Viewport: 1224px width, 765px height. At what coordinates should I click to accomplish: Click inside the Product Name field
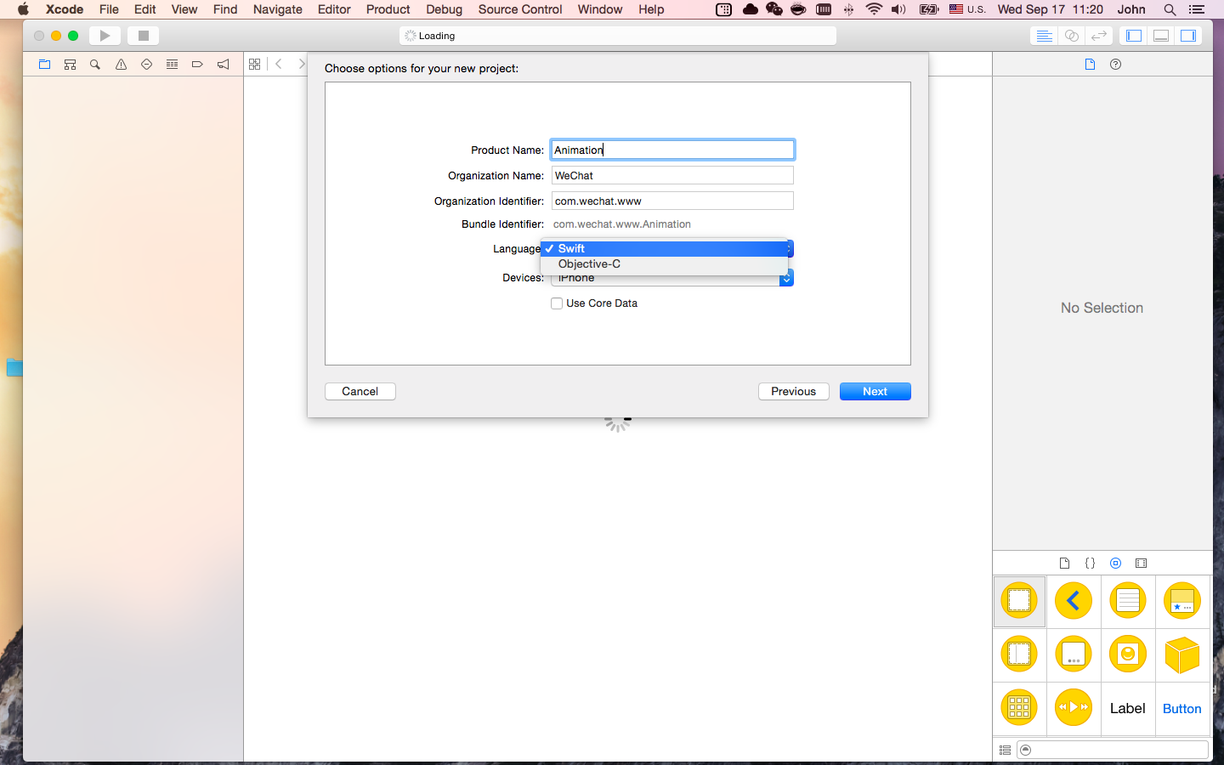[x=671, y=149]
